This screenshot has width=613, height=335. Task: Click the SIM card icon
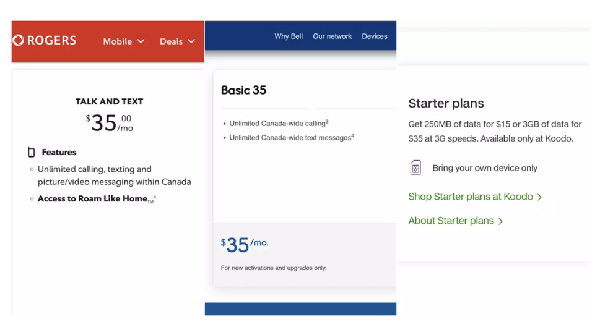click(415, 168)
